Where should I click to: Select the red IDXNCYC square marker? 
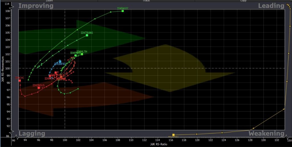pyautogui.click(x=50, y=76)
